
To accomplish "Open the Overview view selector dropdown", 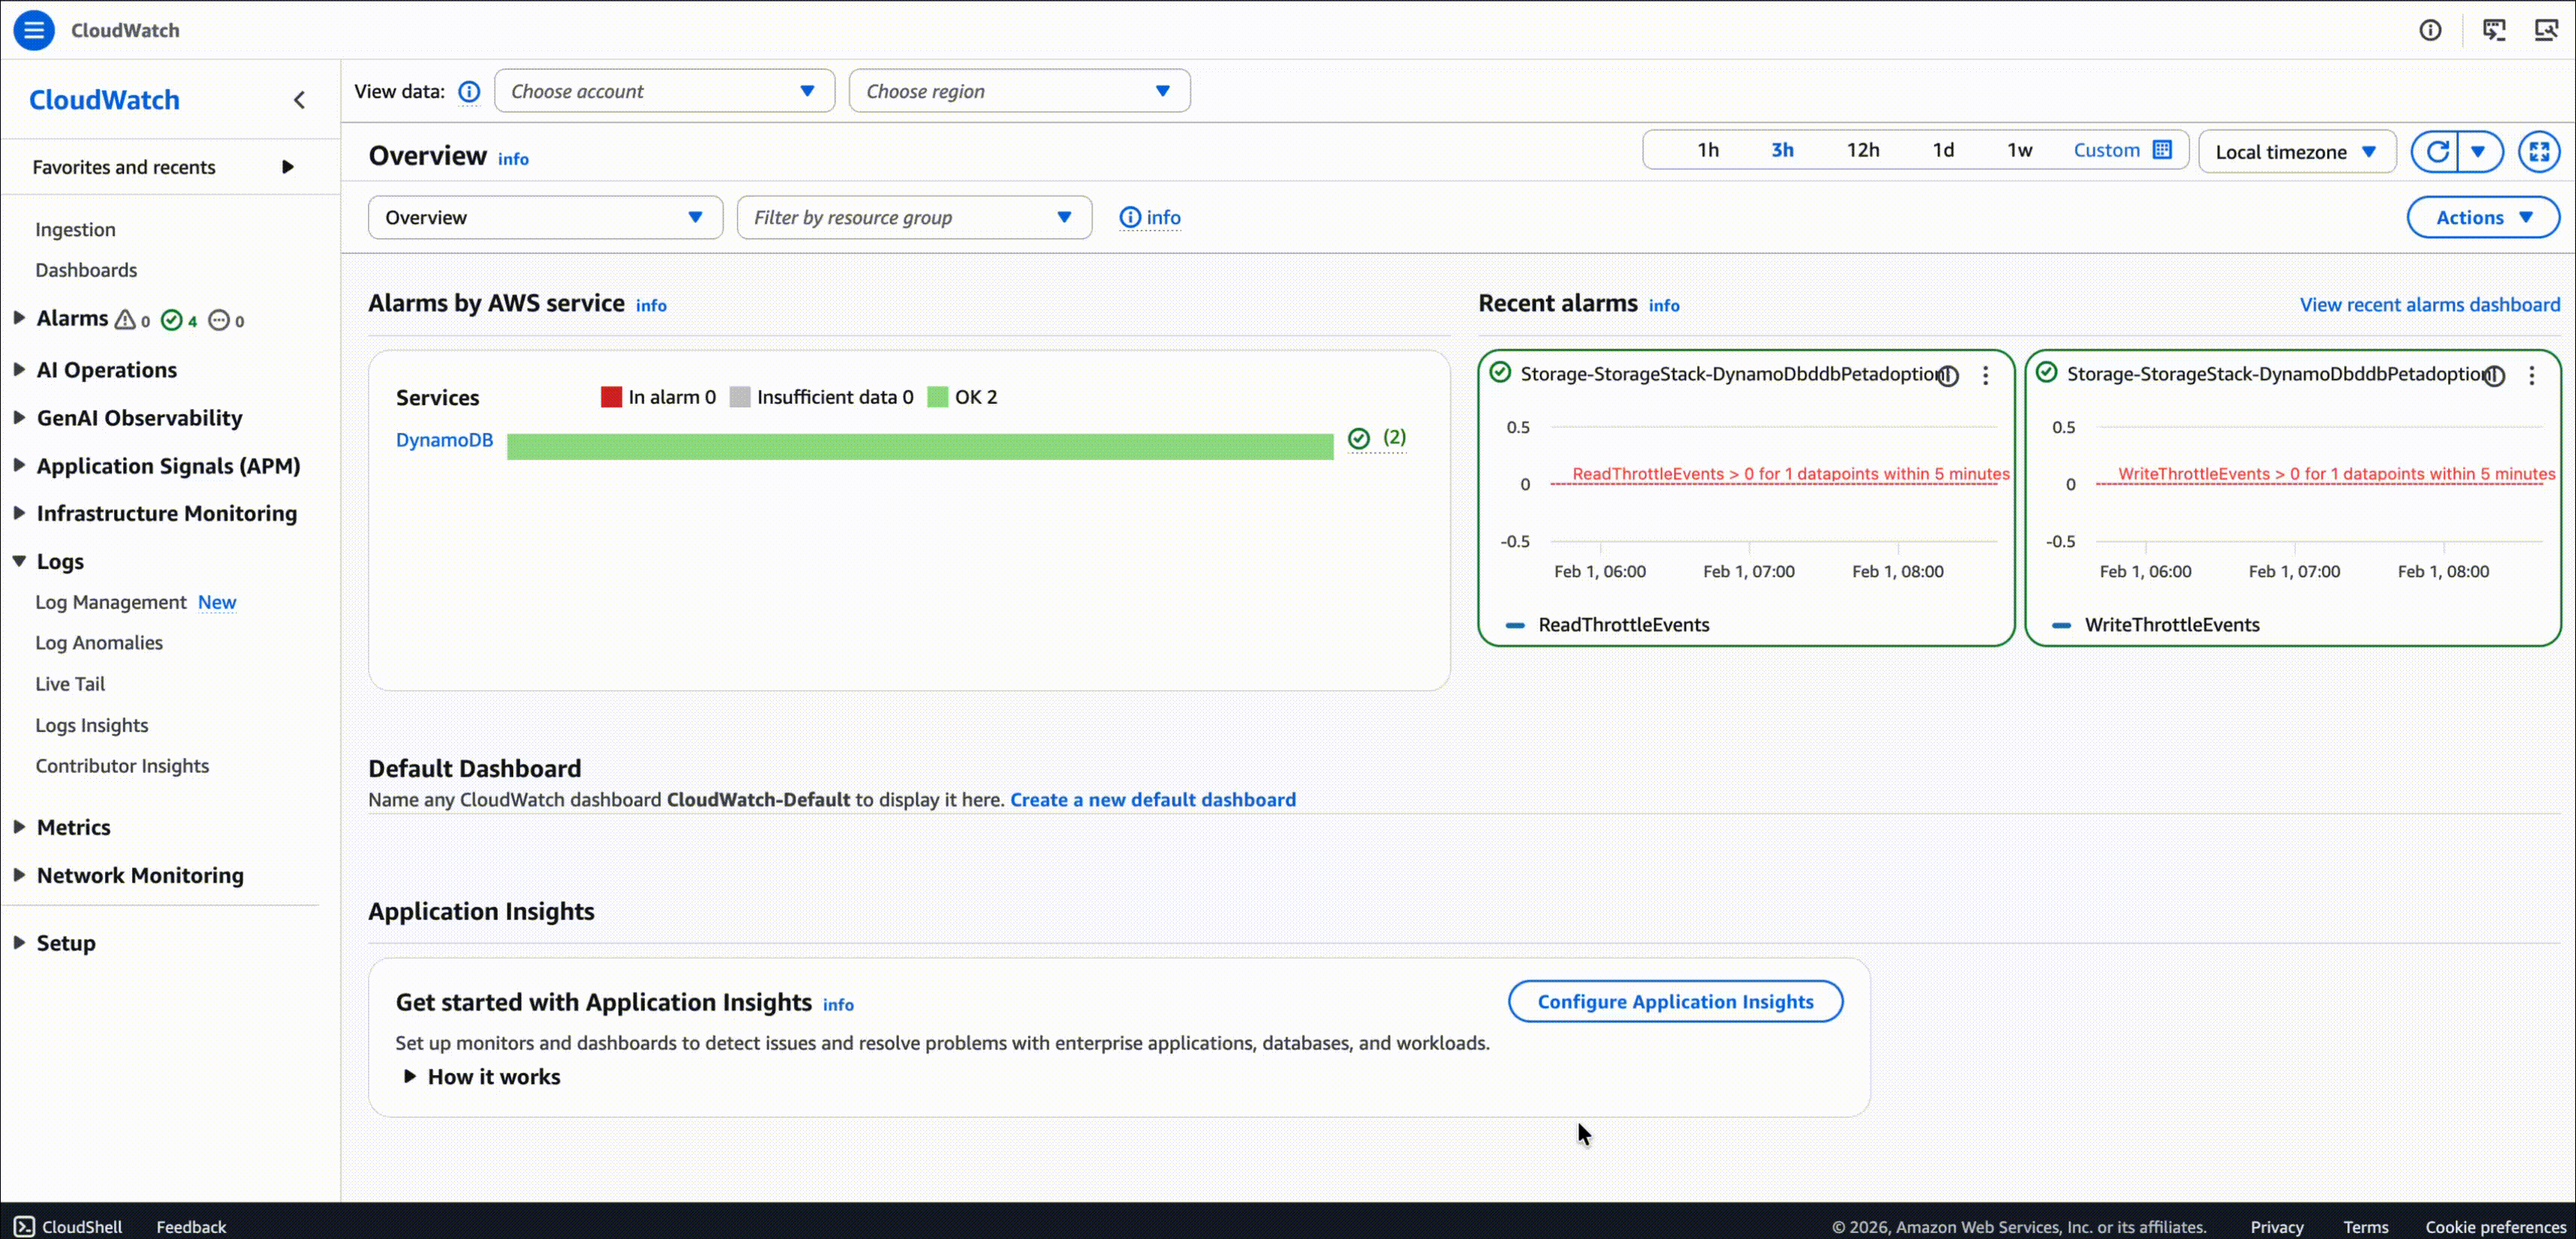I will 545,218.
